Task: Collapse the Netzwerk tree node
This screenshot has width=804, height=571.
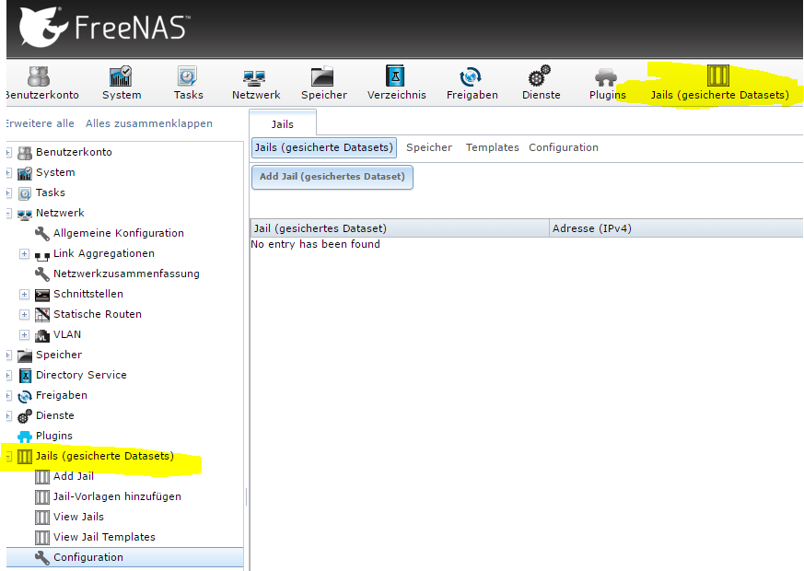Action: (8, 214)
